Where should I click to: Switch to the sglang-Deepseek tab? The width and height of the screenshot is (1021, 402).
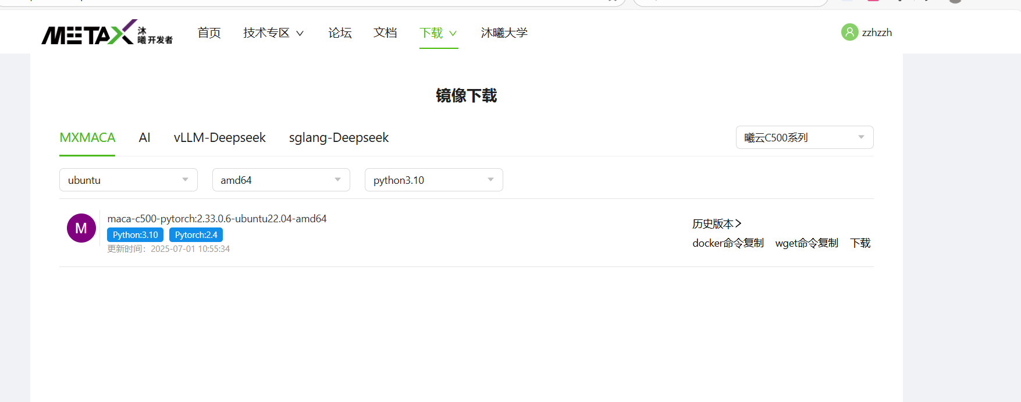339,138
